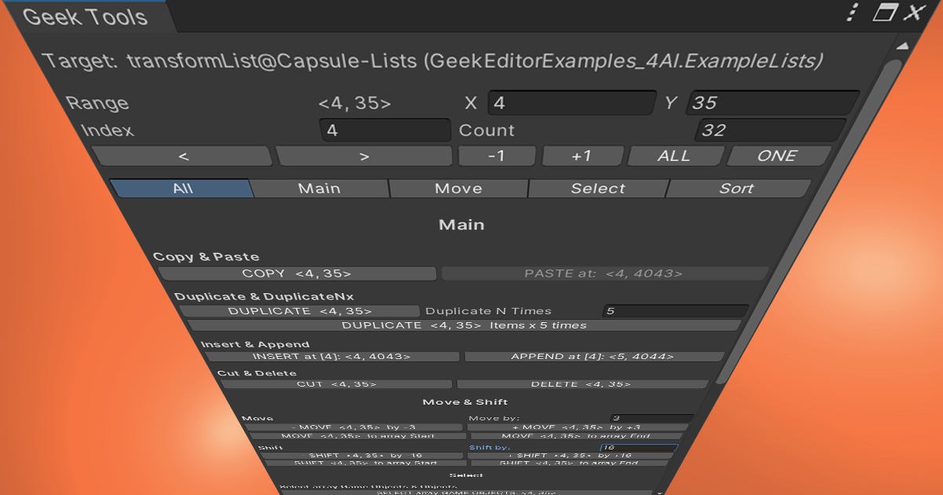Click the ALL range button

point(674,156)
